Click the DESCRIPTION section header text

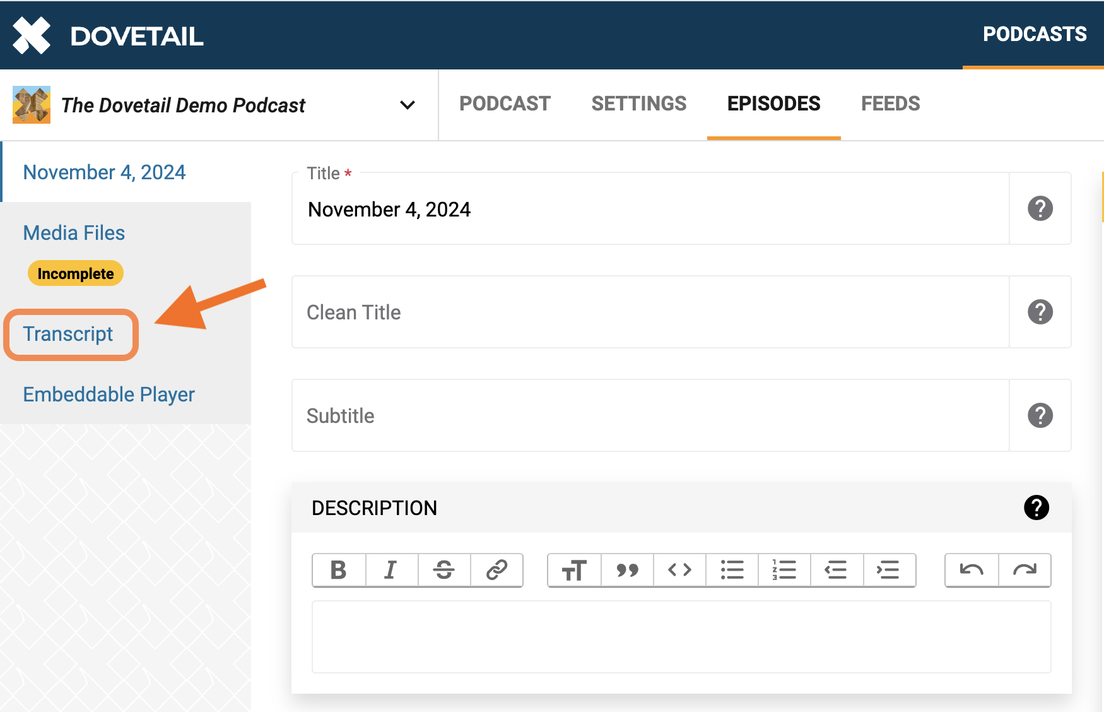374,508
